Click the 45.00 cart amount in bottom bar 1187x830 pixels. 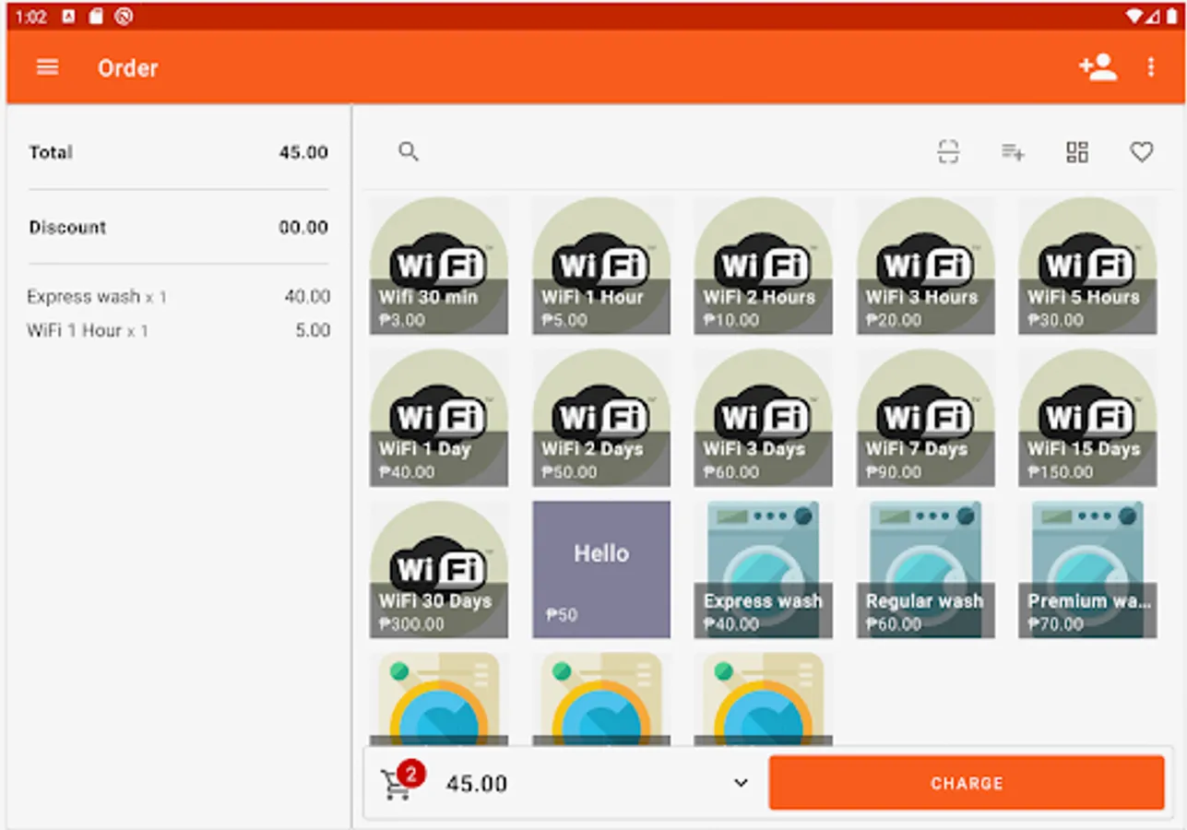coord(477,784)
